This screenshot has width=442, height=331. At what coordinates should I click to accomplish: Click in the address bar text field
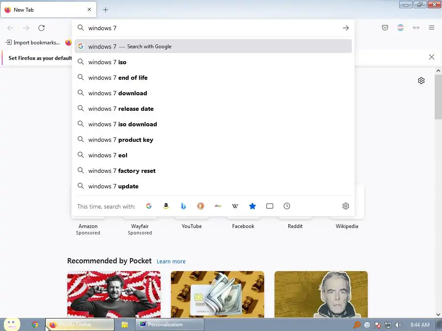tap(213, 28)
